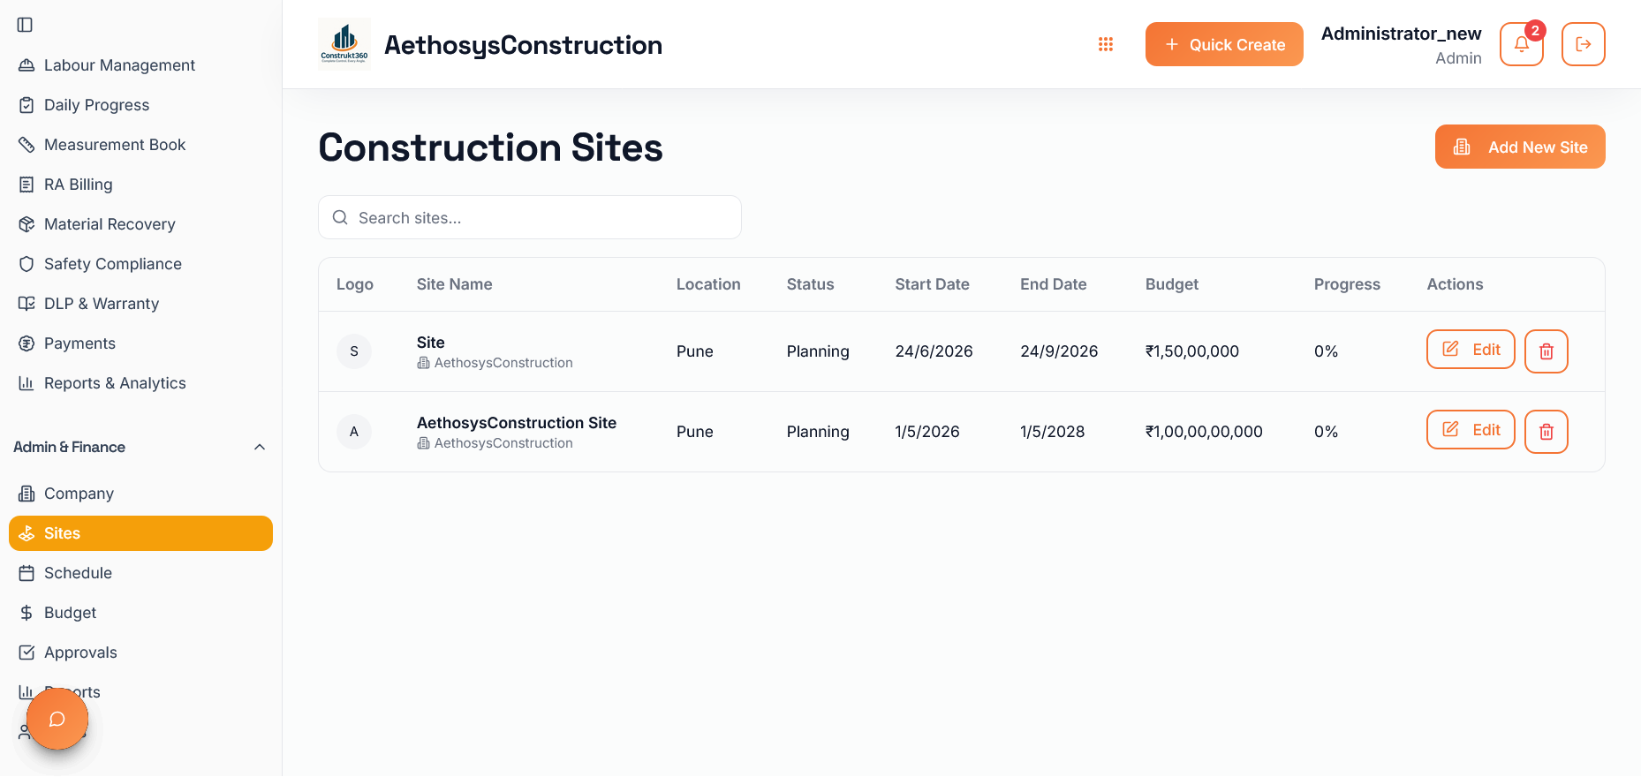
Task: Open Company settings page
Action: point(140,494)
